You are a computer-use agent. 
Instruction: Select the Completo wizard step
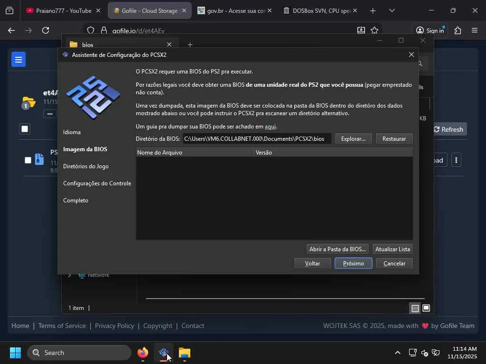75,200
